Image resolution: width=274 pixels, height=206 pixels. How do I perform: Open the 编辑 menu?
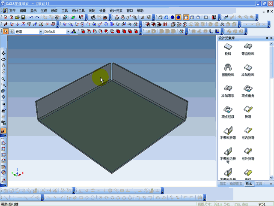[23, 11]
